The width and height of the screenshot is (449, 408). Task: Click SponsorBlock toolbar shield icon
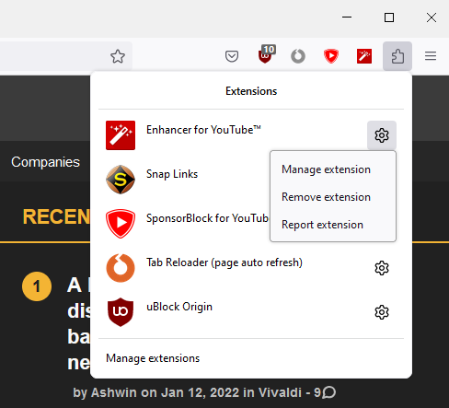331,56
